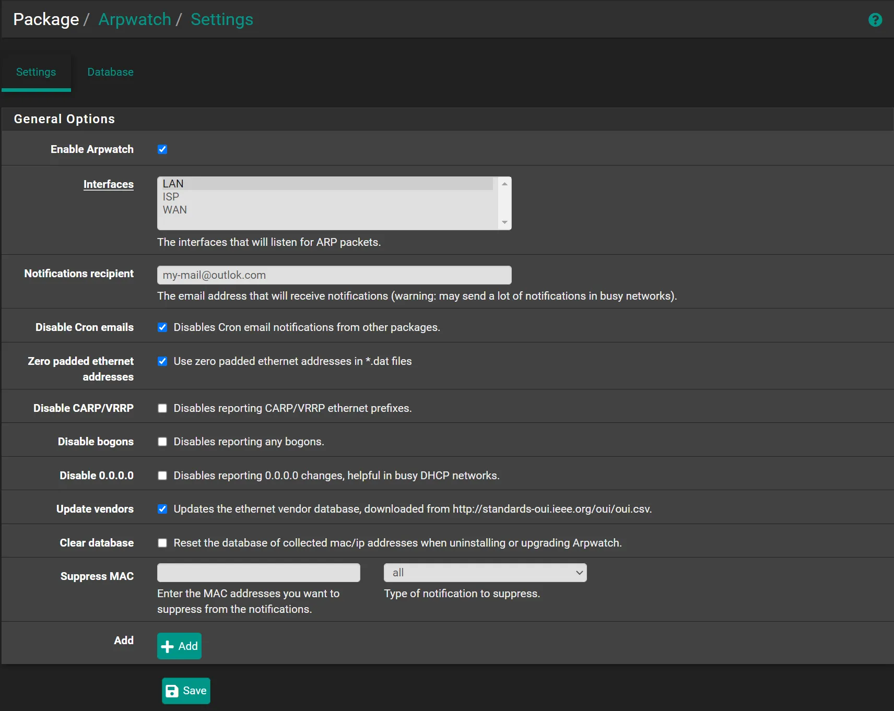Click the interfaces list scroll-down arrow
The width and height of the screenshot is (894, 711).
pos(504,222)
